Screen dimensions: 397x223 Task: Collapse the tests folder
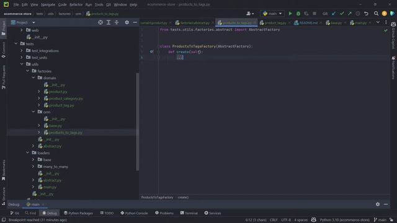point(16,44)
